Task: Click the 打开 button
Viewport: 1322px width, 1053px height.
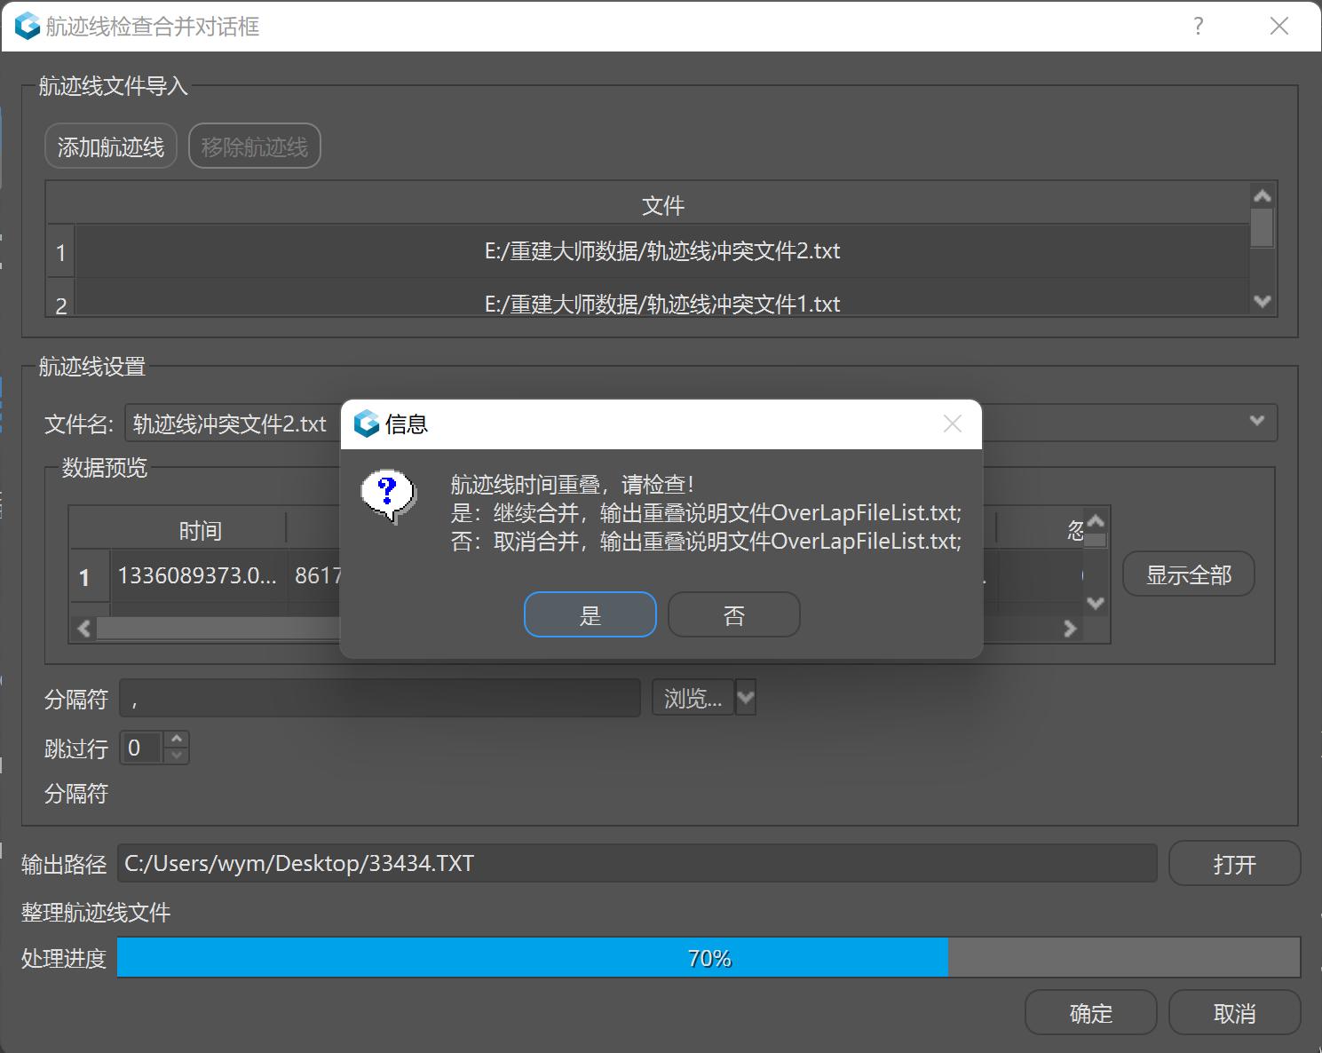Action: pyautogui.click(x=1235, y=864)
